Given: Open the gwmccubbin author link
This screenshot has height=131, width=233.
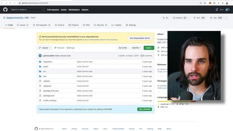Looking at the screenshot, I should (49, 56).
